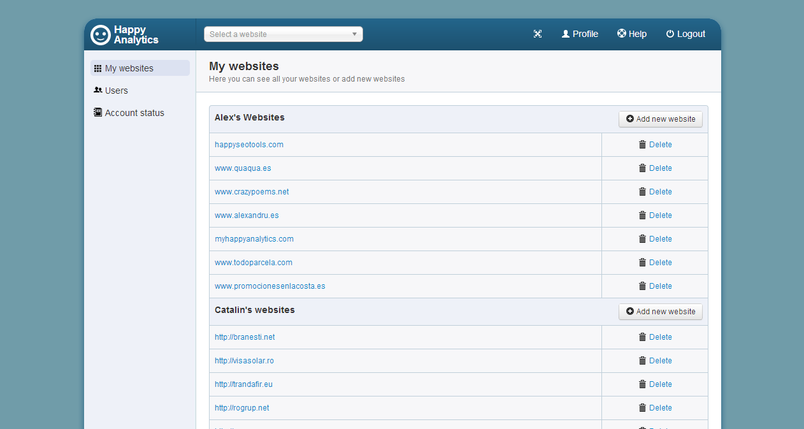This screenshot has height=429, width=804.
Task: Delete www.promocionesenlacosta.es website
Action: point(660,286)
